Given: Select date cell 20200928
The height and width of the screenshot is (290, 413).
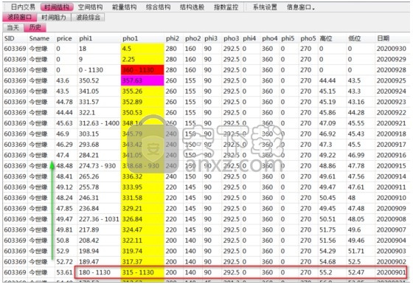Looking at the screenshot, I should click(x=391, y=70).
